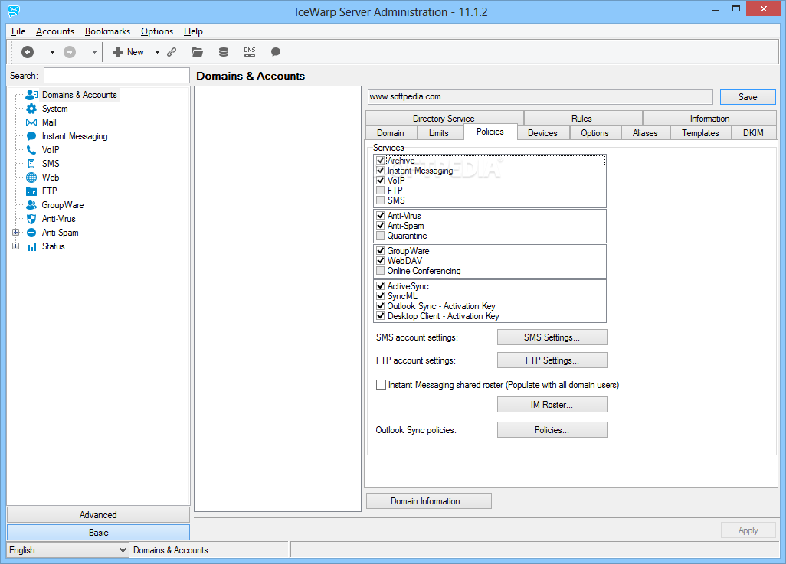The height and width of the screenshot is (564, 786).
Task: Open the File menu
Action: [18, 31]
